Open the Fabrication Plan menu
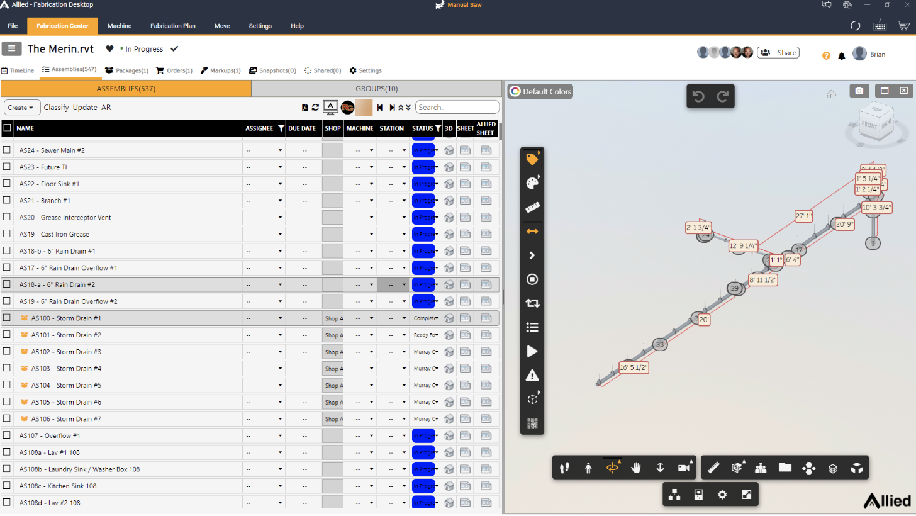The image size is (916, 516). [172, 26]
